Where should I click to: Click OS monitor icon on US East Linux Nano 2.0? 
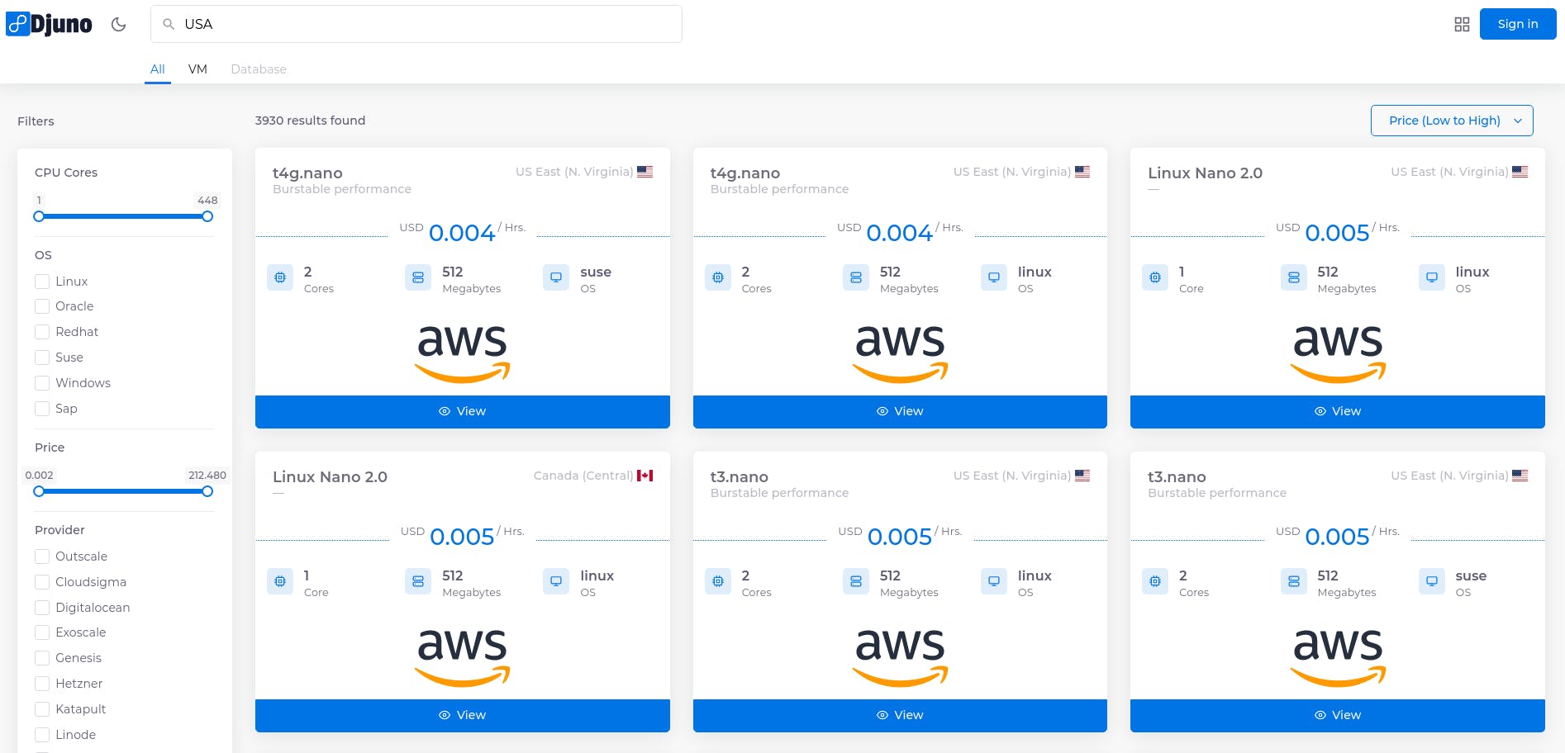pyautogui.click(x=1432, y=277)
